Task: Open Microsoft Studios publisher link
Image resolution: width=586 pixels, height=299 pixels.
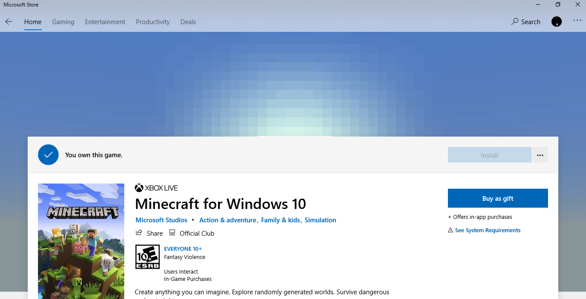Action: coord(161,220)
